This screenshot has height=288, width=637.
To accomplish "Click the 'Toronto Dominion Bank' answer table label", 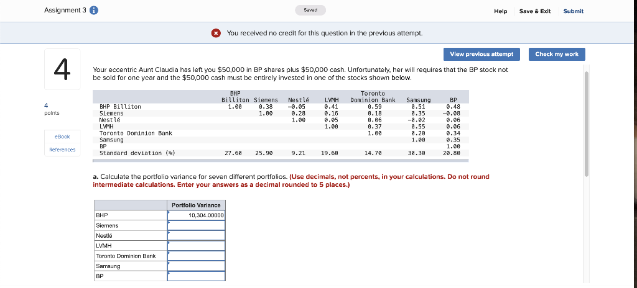I will click(126, 256).
